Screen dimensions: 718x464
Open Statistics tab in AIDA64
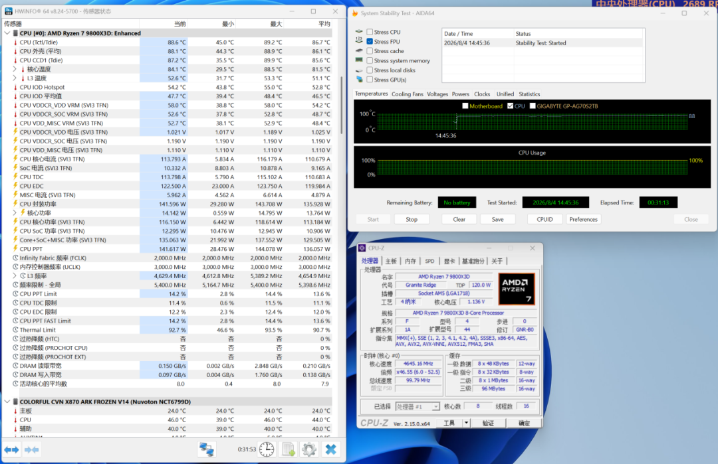click(x=529, y=94)
